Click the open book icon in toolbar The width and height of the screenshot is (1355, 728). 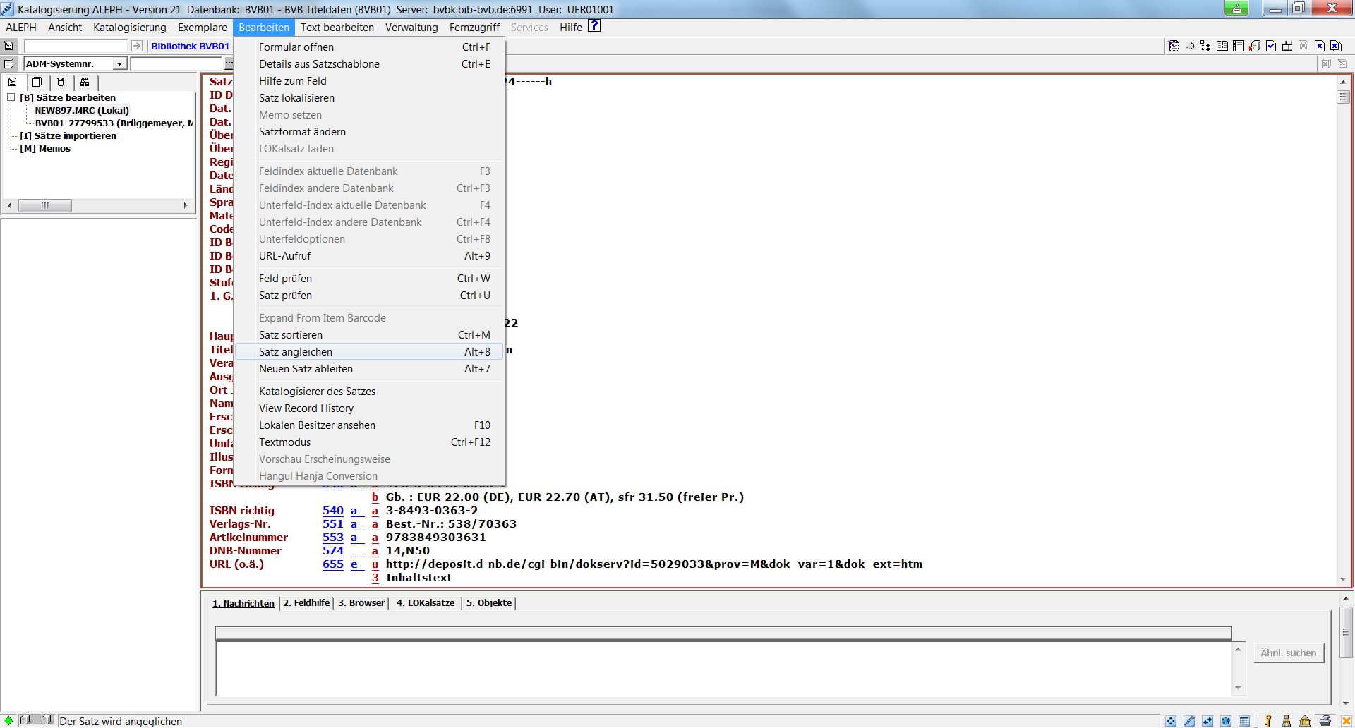1222,47
